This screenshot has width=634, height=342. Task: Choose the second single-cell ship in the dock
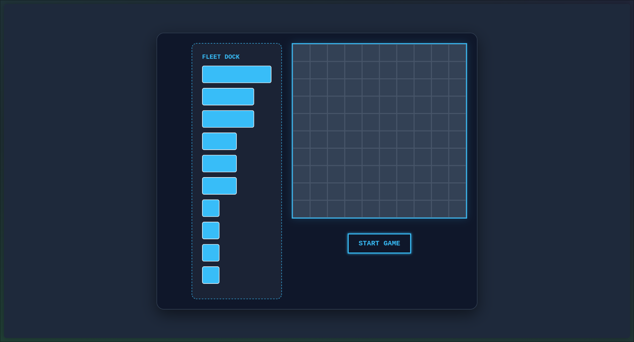click(211, 230)
